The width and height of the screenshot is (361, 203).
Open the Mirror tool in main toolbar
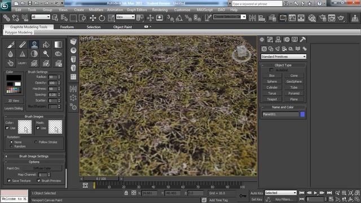point(252,18)
